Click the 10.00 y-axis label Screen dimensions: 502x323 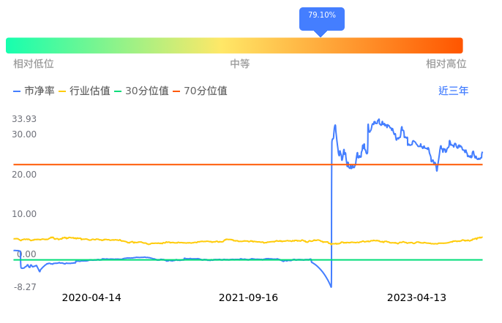[25, 214]
